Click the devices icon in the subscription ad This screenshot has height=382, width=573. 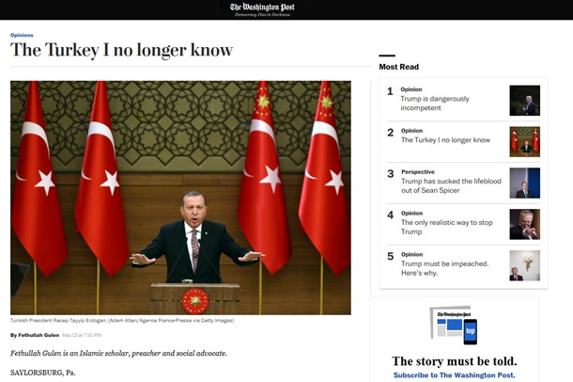coord(454,326)
